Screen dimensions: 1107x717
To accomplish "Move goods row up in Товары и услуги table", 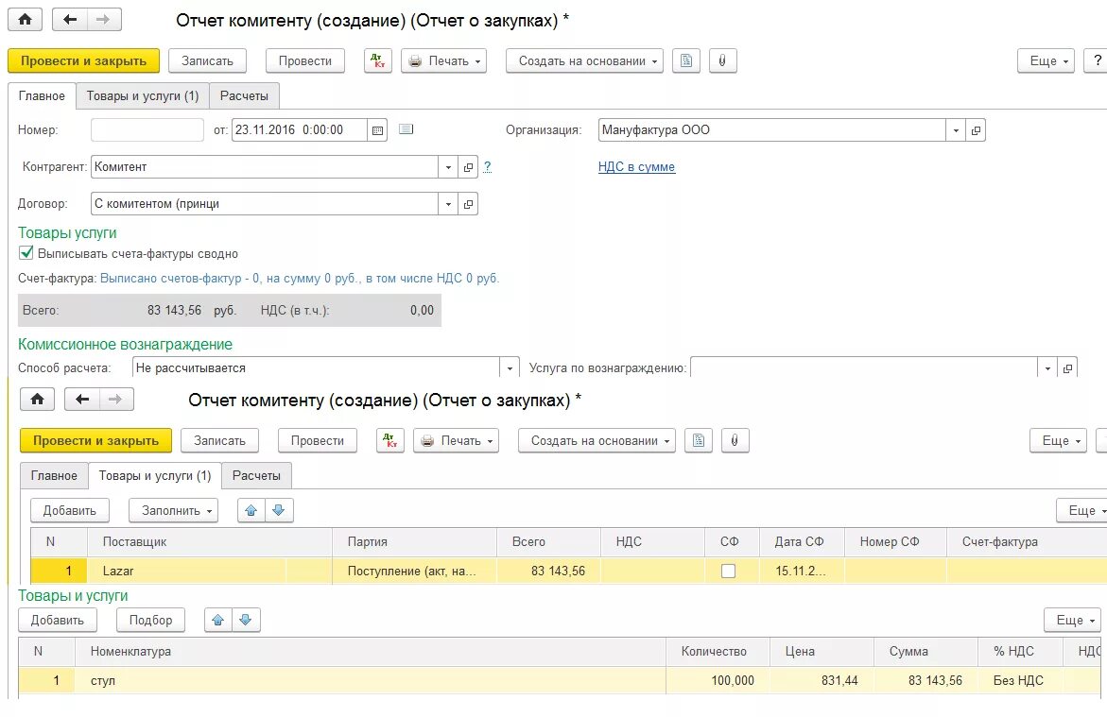I will (x=218, y=620).
